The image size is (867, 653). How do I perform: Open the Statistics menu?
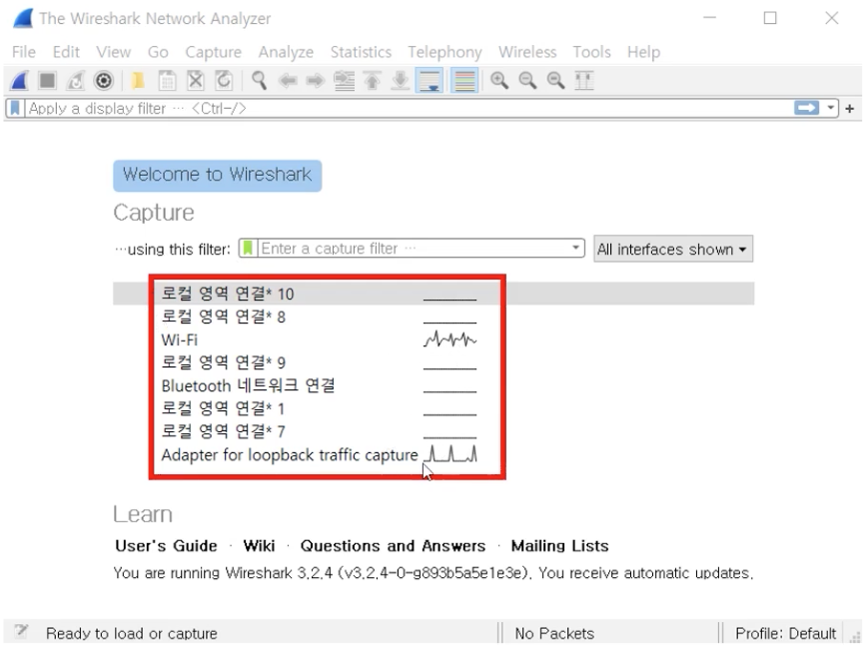click(361, 52)
